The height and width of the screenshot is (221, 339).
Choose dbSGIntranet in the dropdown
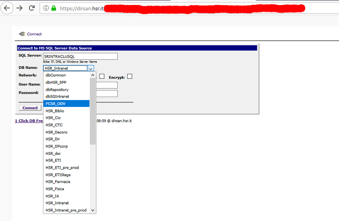pos(66,97)
